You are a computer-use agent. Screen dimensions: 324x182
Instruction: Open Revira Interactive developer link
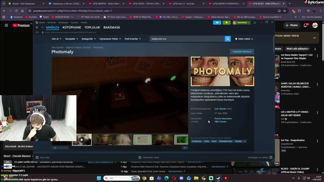tap(223, 119)
